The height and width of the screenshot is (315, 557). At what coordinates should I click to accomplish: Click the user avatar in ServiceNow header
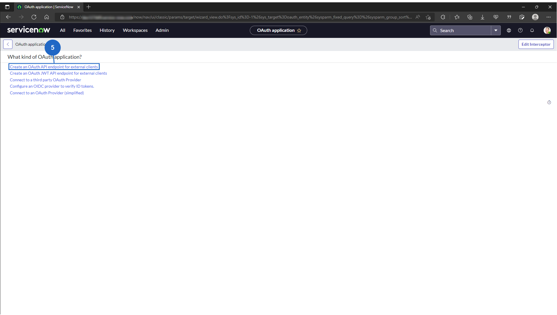coord(547,30)
